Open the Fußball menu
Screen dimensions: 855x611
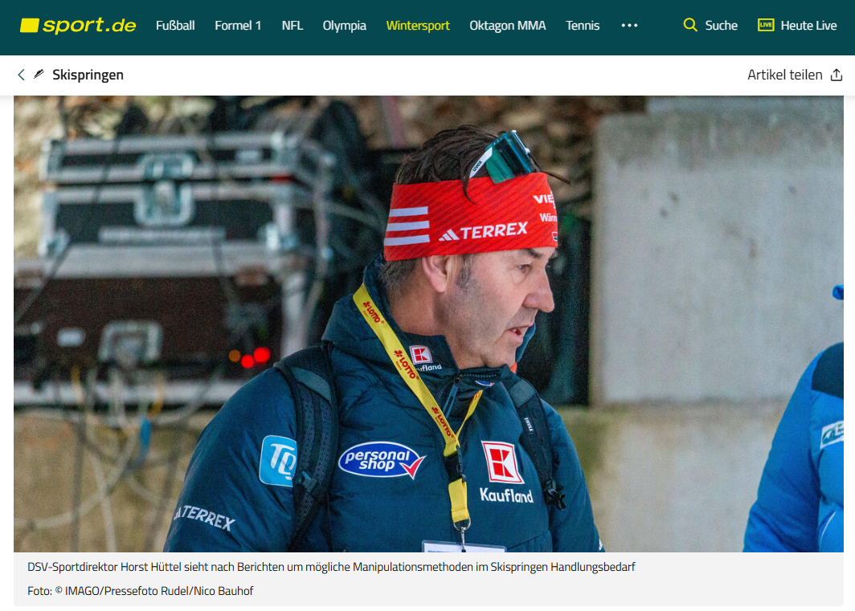pos(175,26)
